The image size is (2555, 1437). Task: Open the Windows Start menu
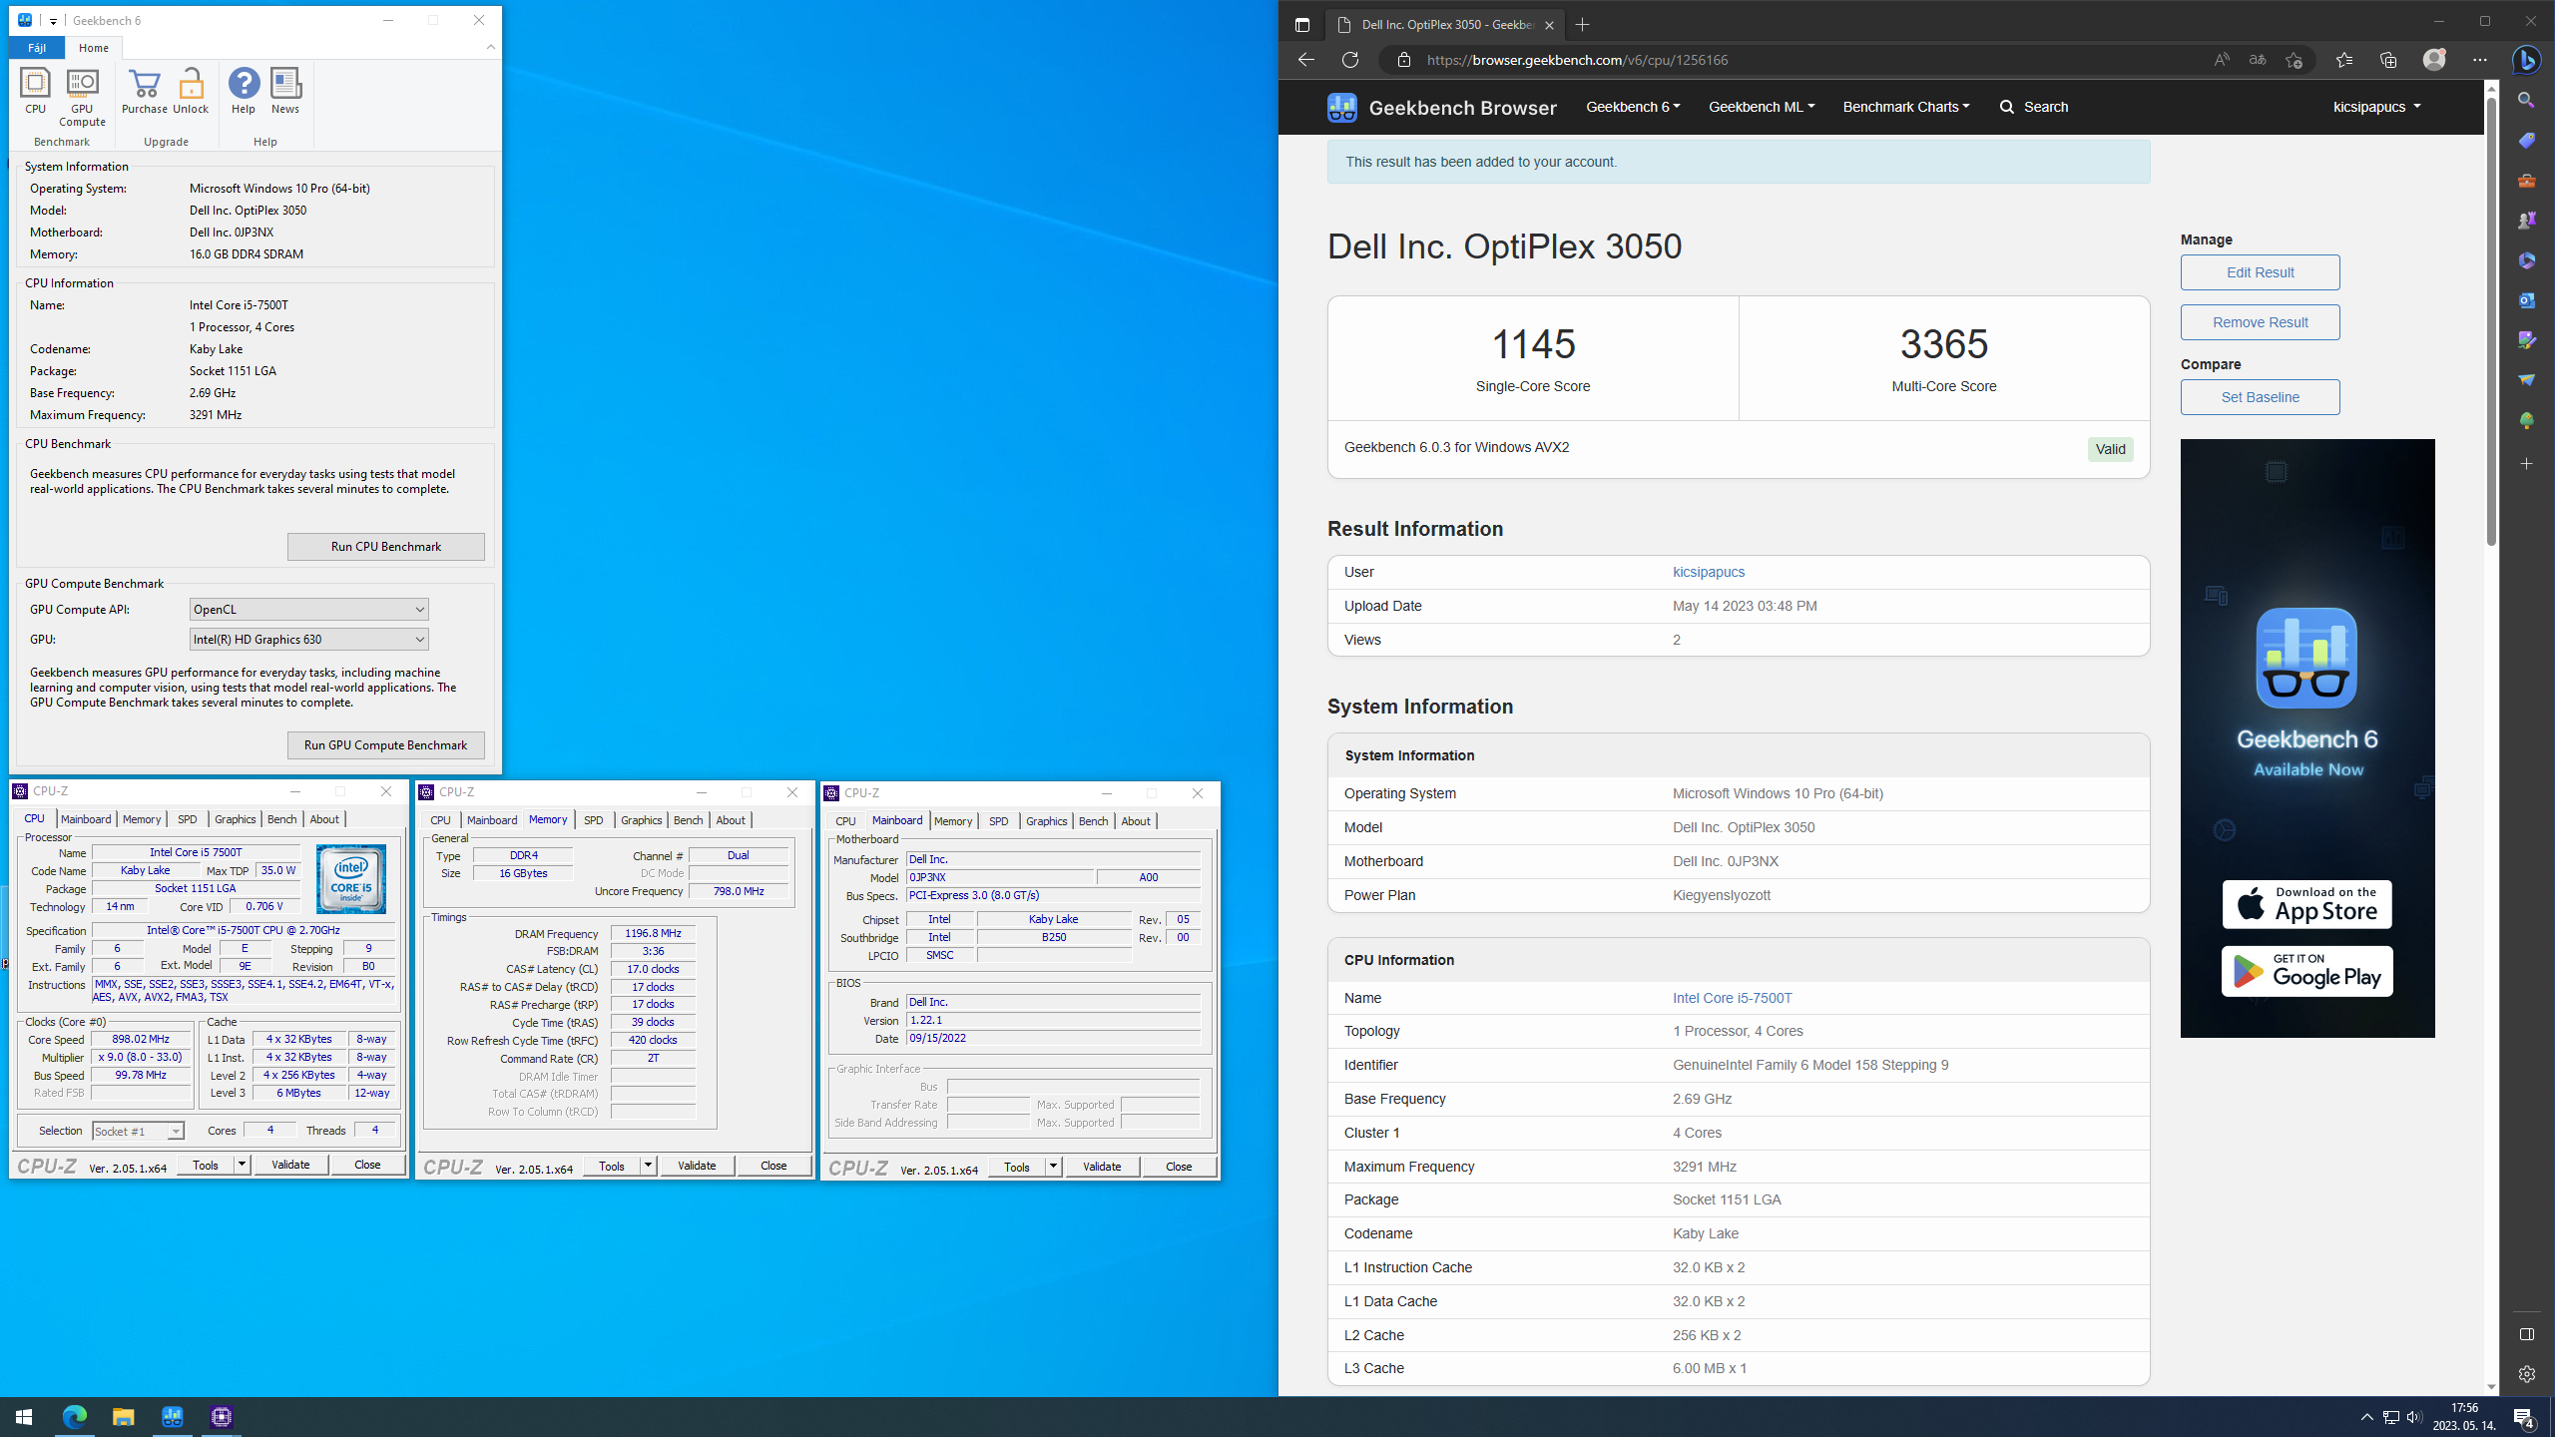tap(24, 1416)
